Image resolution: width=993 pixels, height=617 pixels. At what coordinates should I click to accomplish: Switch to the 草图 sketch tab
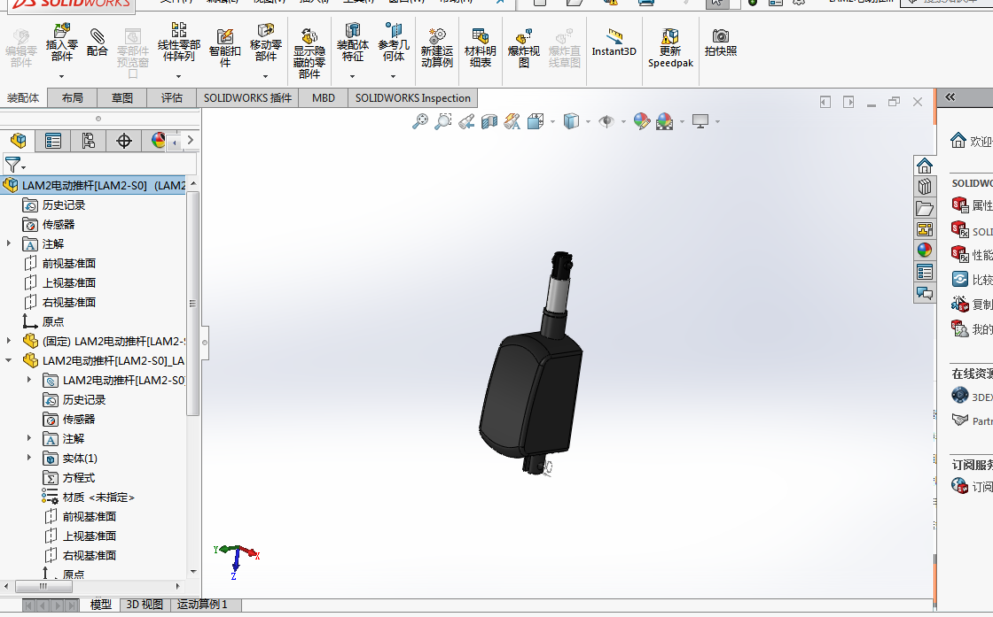122,98
